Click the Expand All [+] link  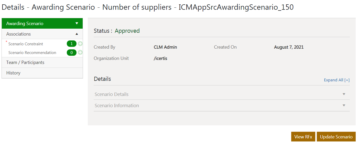point(337,80)
